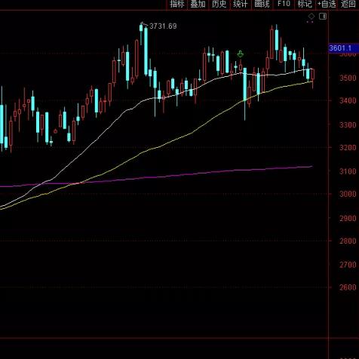Click the 3731.69 high price label

[x=163, y=26]
